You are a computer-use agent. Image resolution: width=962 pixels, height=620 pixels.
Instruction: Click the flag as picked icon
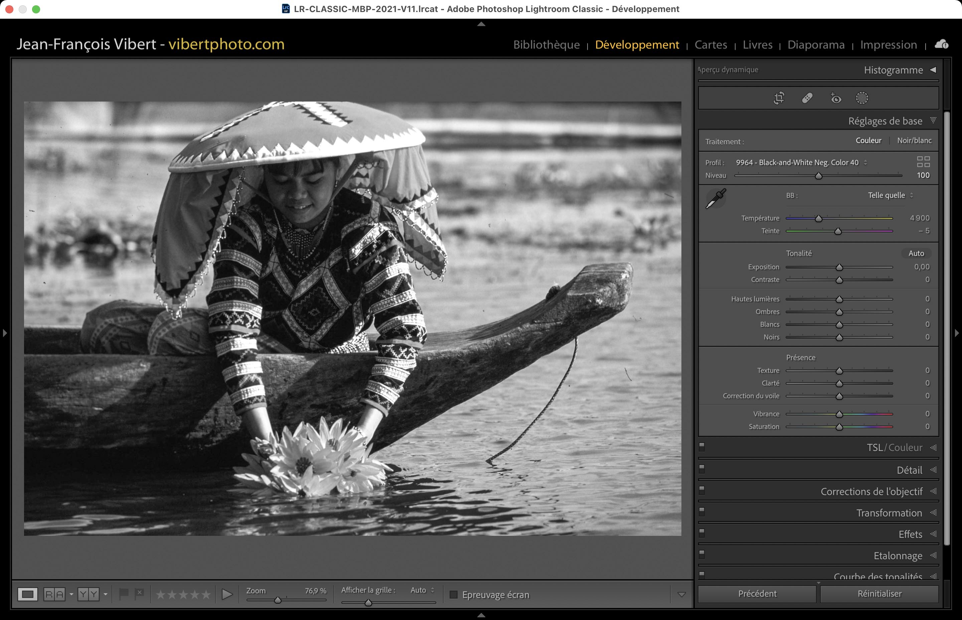(x=124, y=593)
